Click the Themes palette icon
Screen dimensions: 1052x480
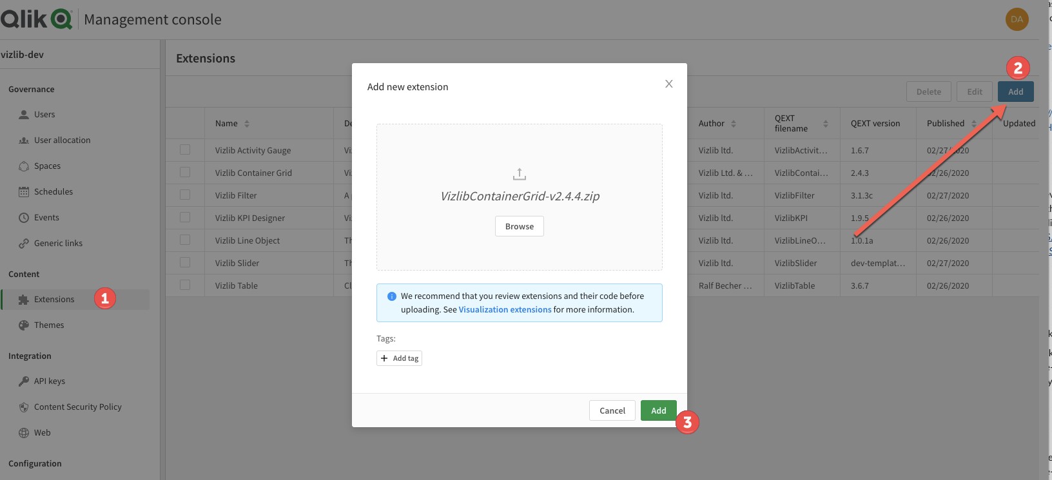point(24,325)
